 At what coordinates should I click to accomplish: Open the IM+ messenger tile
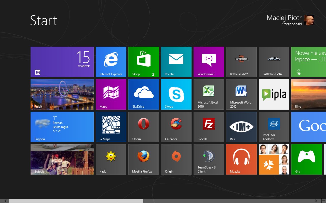click(x=241, y=127)
